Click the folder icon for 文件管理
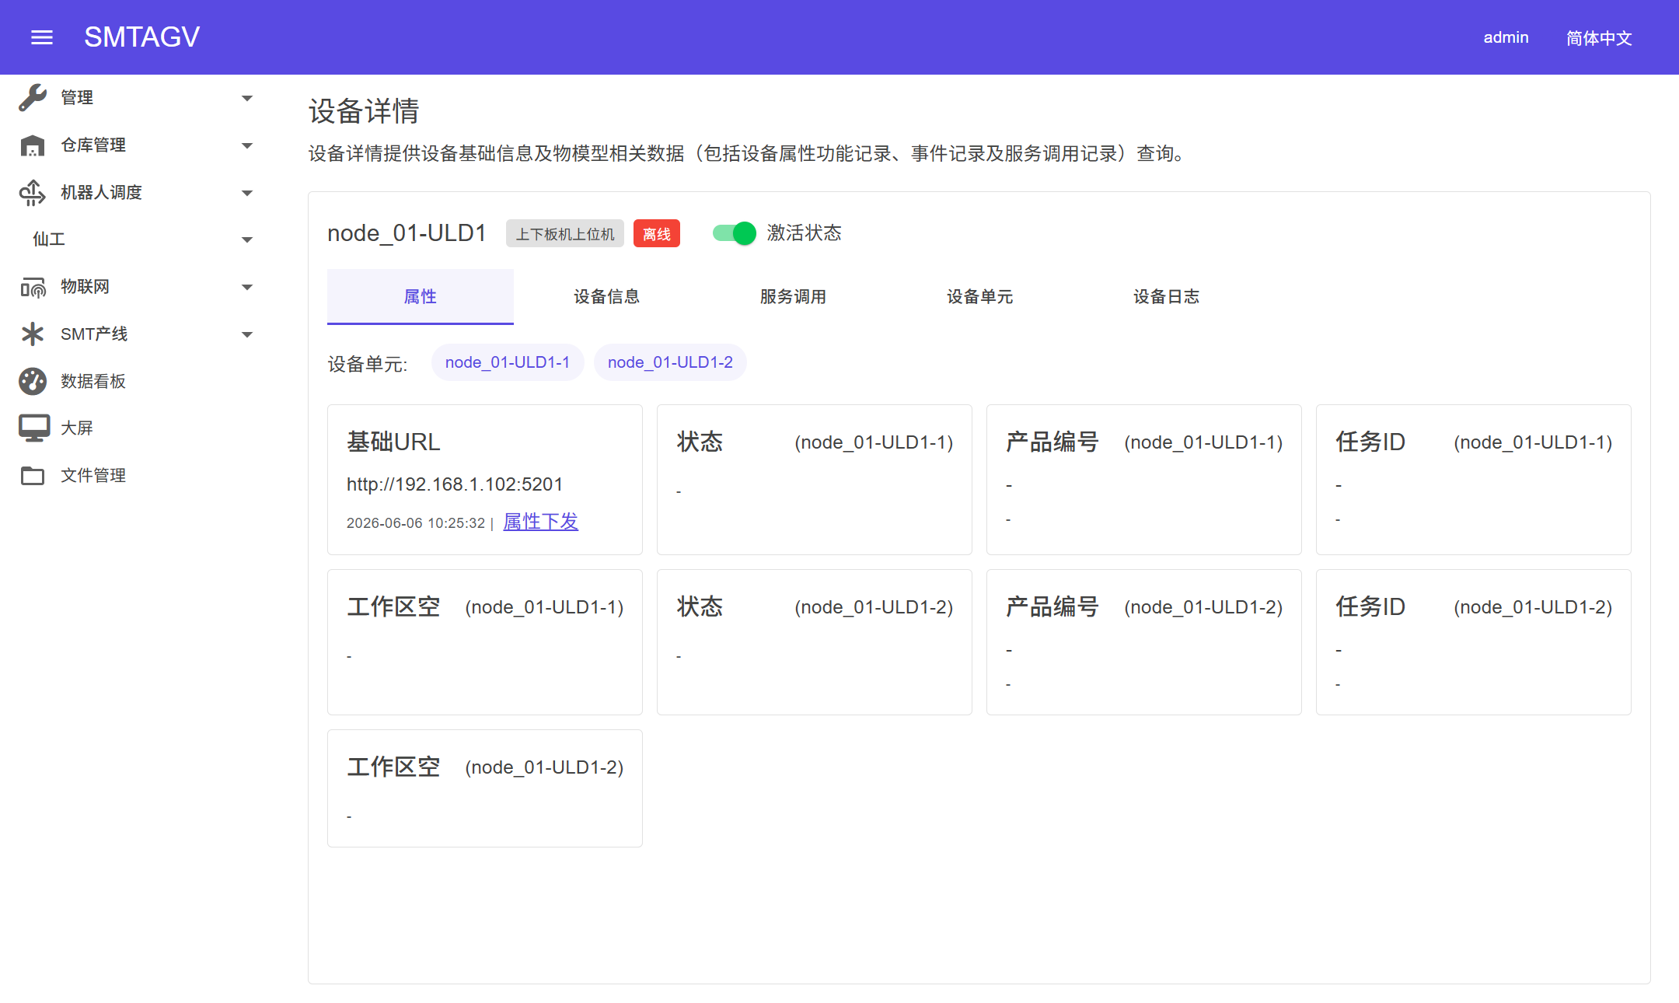1679x1003 pixels. 33,475
